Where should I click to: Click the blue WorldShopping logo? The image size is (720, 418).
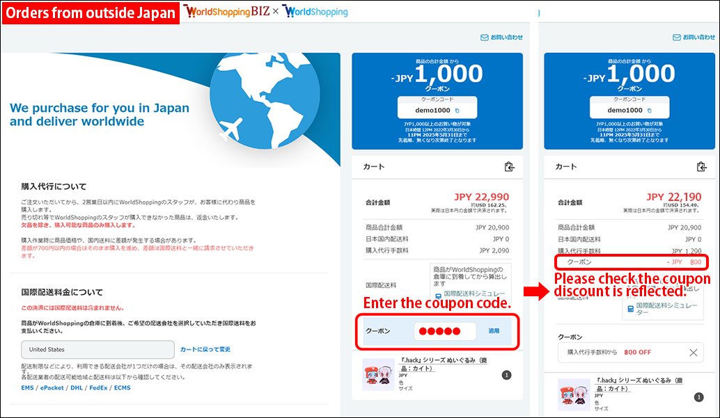315,12
